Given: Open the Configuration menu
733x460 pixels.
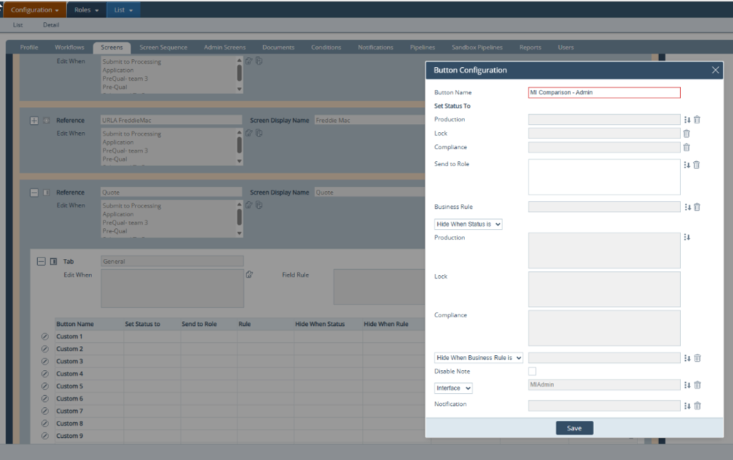Looking at the screenshot, I should click(x=35, y=10).
